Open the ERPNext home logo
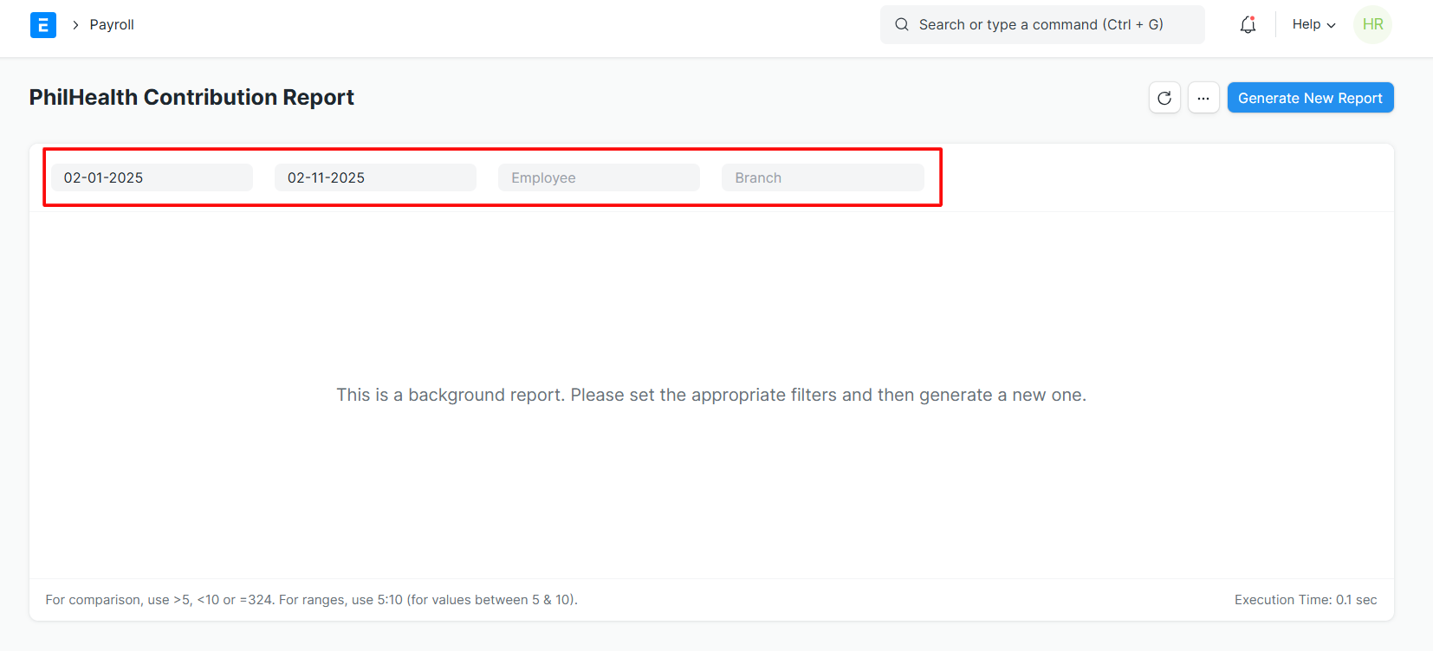The width and height of the screenshot is (1433, 651). [x=42, y=25]
